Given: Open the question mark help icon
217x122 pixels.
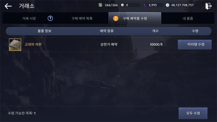Looking at the screenshot, I should tap(50, 18).
